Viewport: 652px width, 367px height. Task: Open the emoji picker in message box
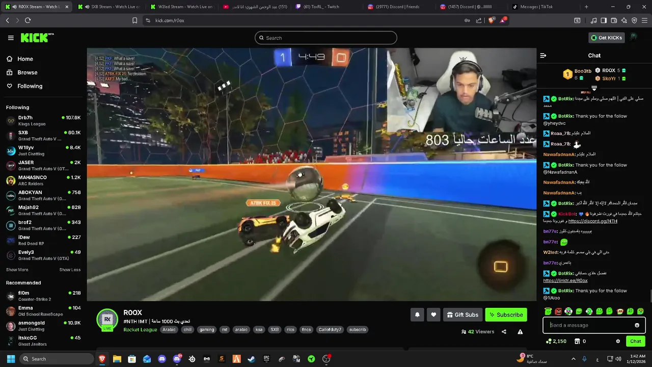point(637,325)
